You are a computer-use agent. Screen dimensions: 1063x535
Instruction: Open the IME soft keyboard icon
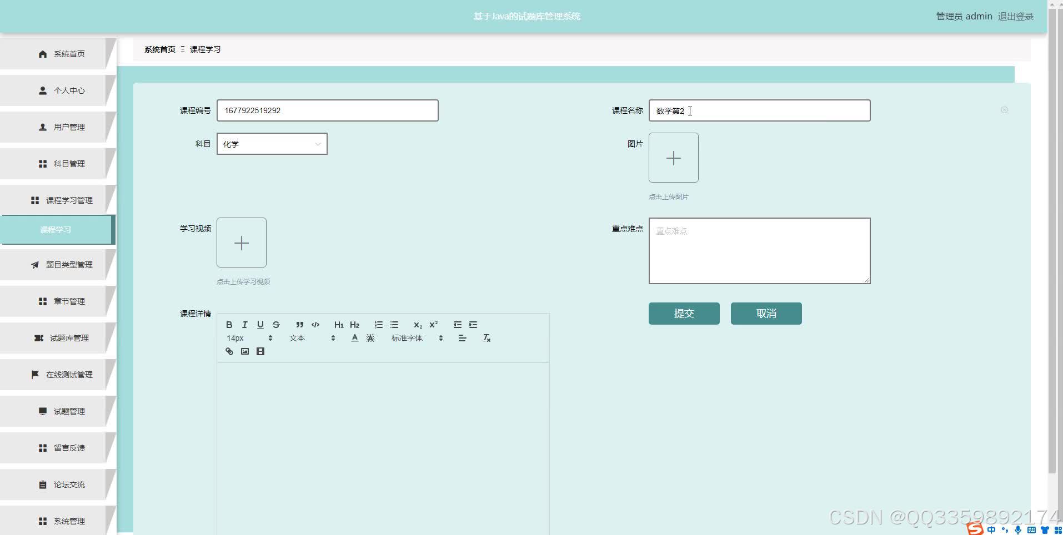1031,530
